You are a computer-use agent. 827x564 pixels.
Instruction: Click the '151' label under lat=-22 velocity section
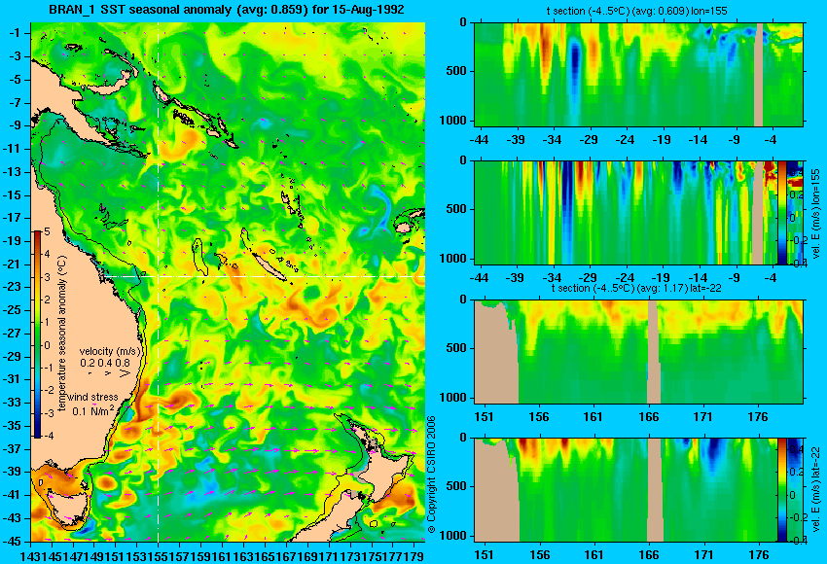coord(484,555)
